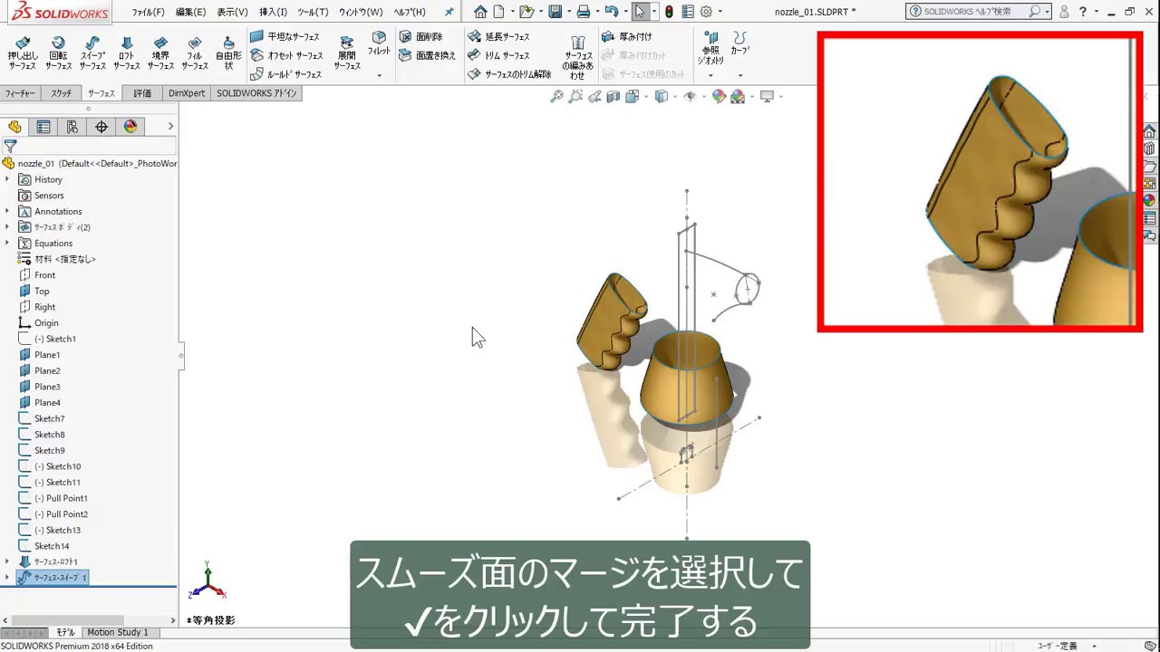Click 面削除 (Delete Face) tool

[421, 36]
